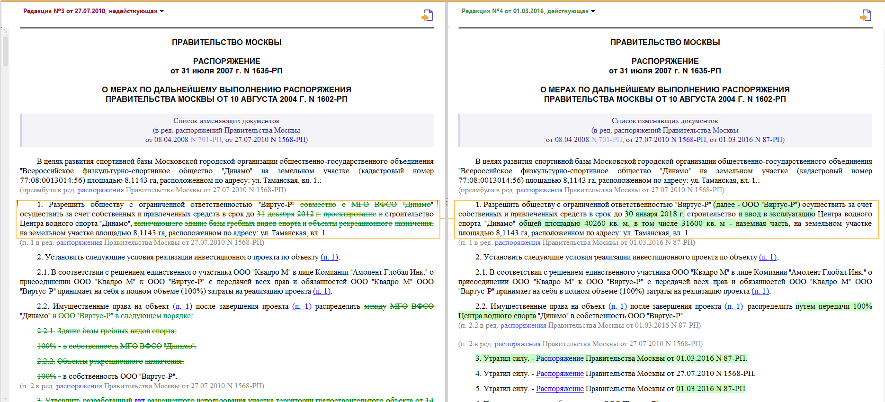
Task: Click highlighted '(далее - ООО "Виртус-Р")' text
Action: (x=757, y=205)
